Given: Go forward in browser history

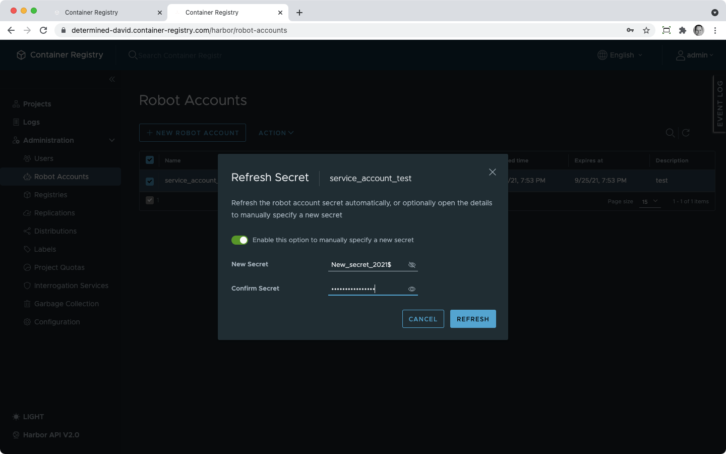Looking at the screenshot, I should [x=27, y=30].
